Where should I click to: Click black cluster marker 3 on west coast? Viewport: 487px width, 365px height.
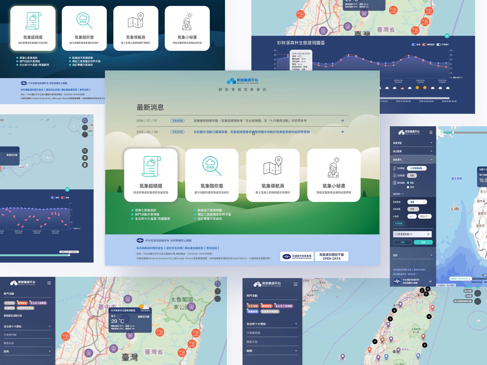[390, 319]
